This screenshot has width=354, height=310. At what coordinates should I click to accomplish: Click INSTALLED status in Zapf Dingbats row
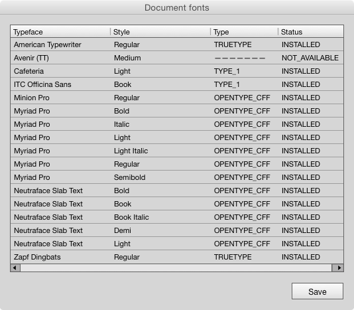[301, 257]
